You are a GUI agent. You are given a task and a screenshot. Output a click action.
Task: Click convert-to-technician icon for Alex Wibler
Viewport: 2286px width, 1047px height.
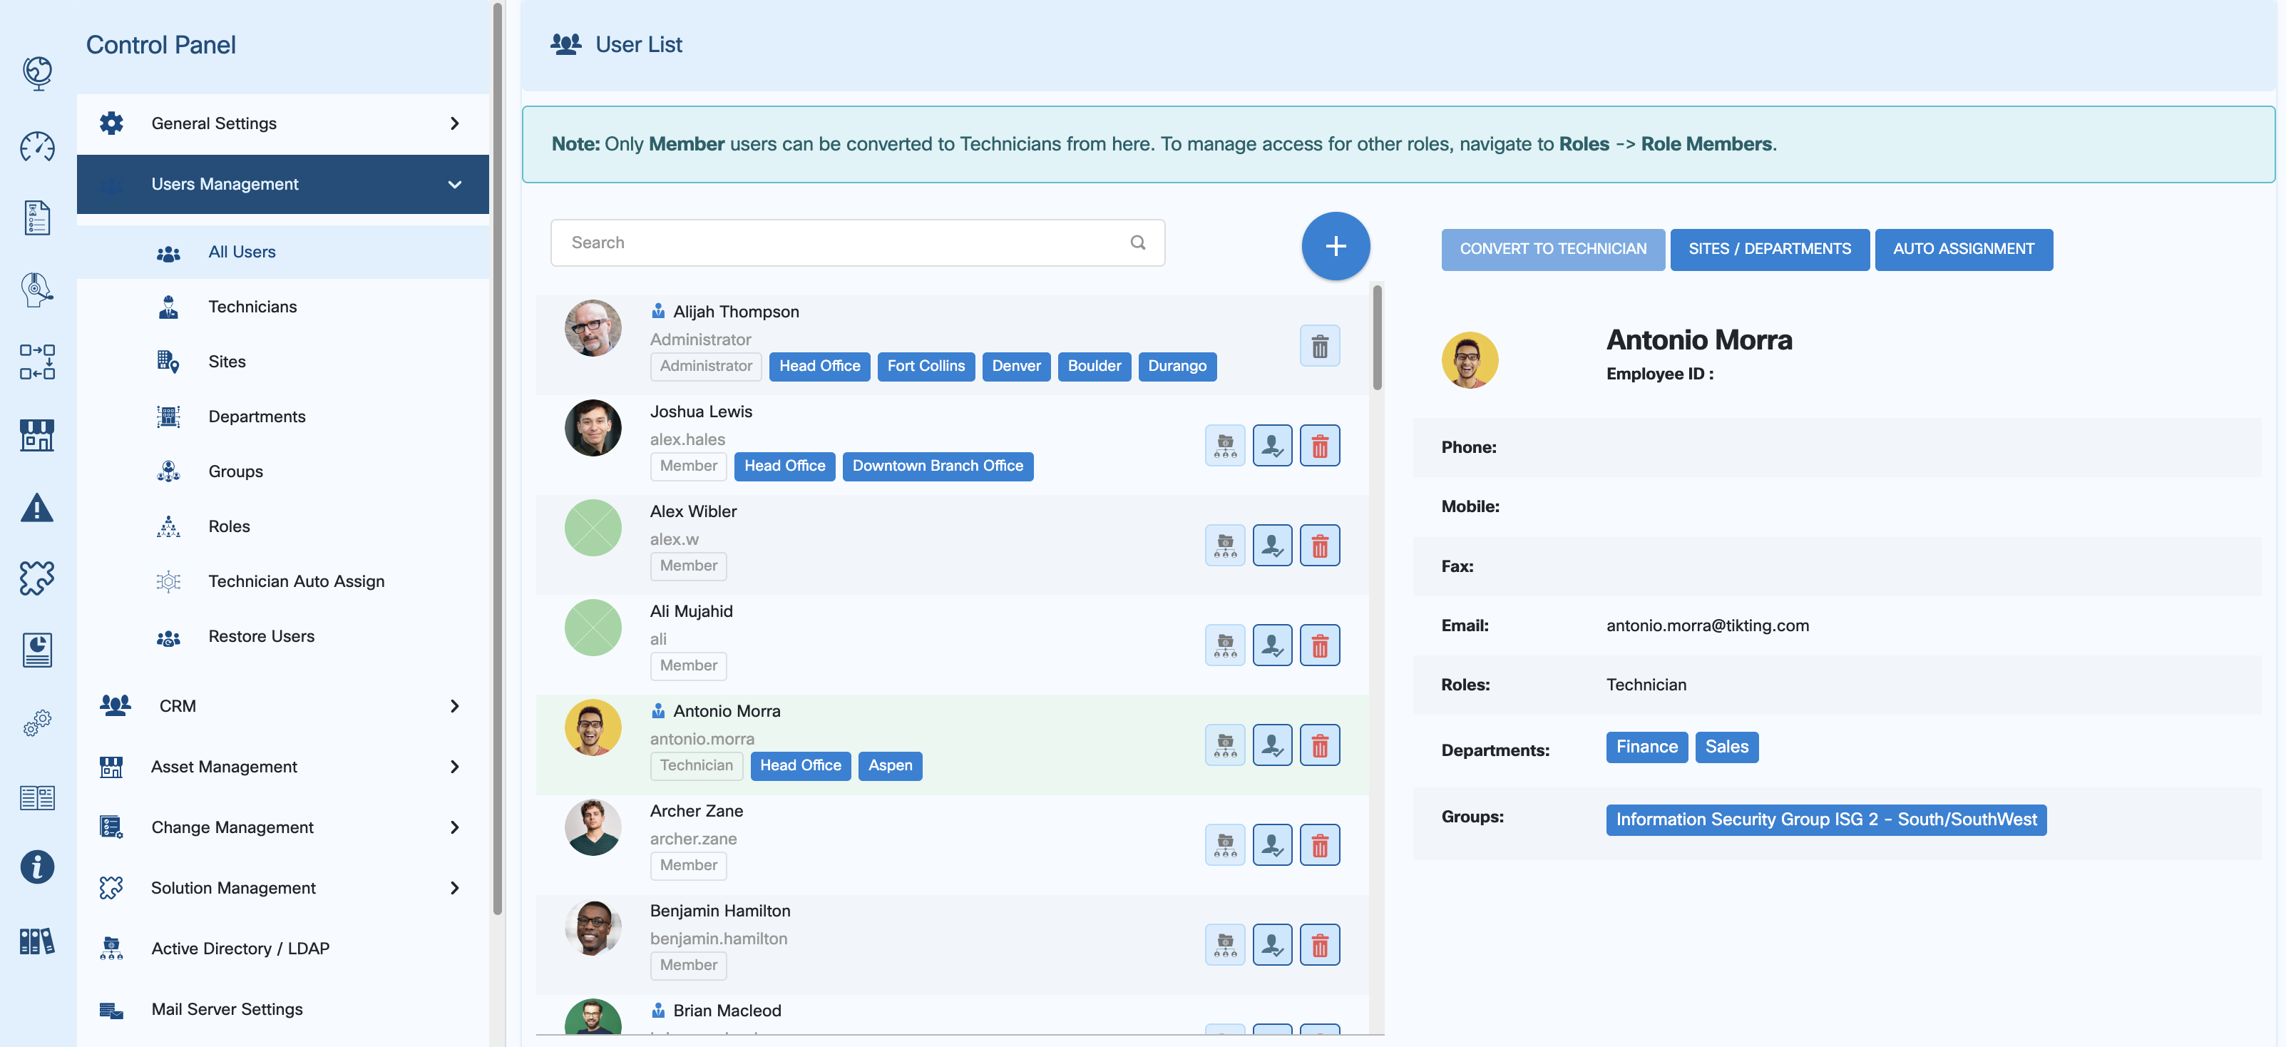point(1271,545)
